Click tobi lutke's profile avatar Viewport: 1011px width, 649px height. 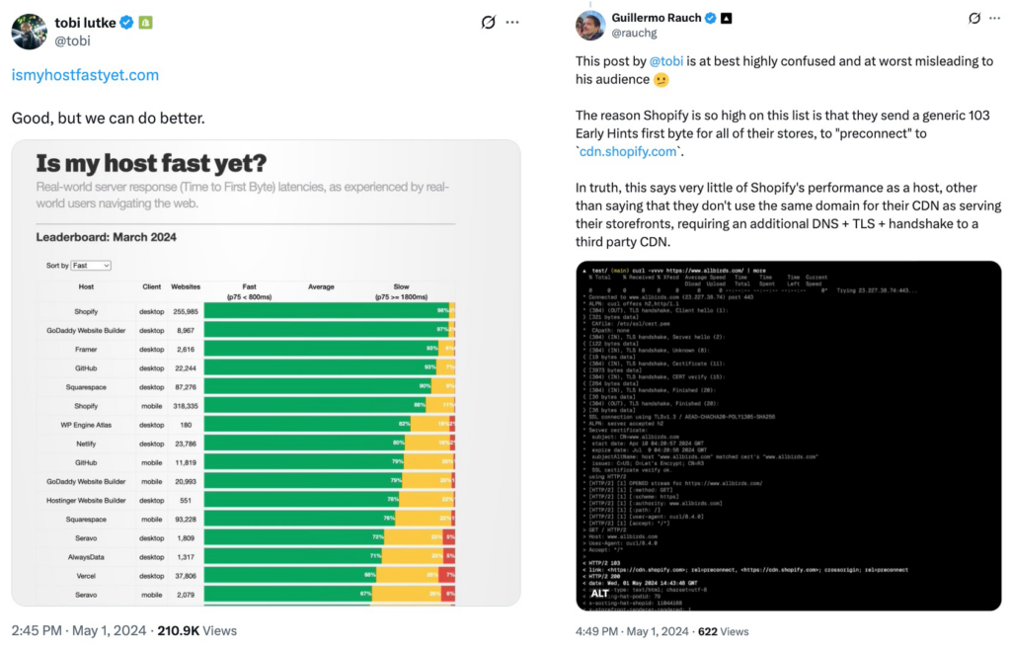pyautogui.click(x=30, y=31)
